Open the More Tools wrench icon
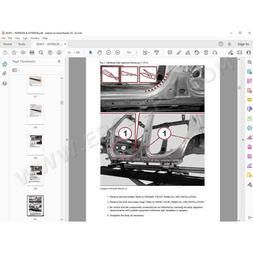The height and width of the screenshot is (253, 253). 249,184
